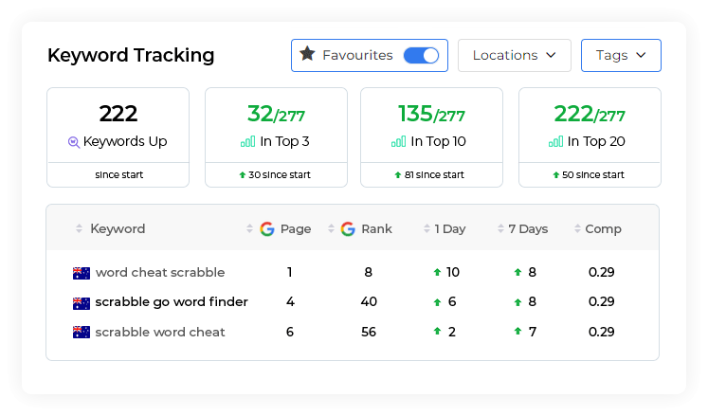Sort by Google Page column arrows
Image resolution: width=708 pixels, height=416 pixels.
tap(249, 228)
